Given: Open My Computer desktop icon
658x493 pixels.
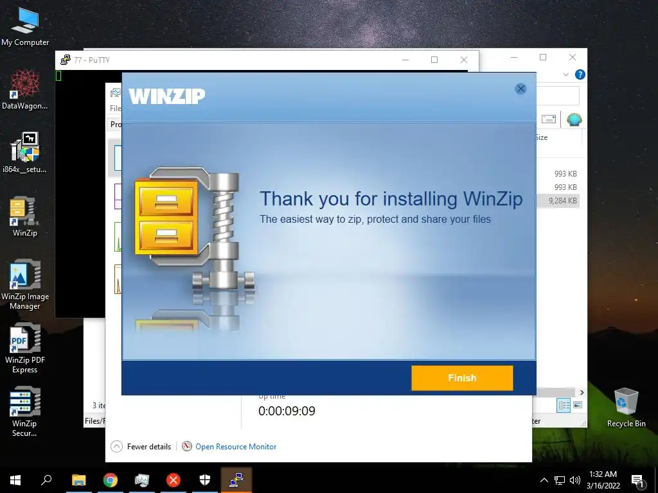Looking at the screenshot, I should tap(25, 26).
